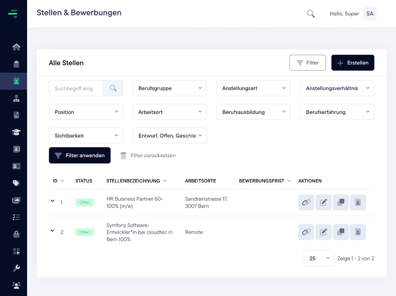
Task: Open the page size dropdown showing 25
Action: click(x=319, y=259)
